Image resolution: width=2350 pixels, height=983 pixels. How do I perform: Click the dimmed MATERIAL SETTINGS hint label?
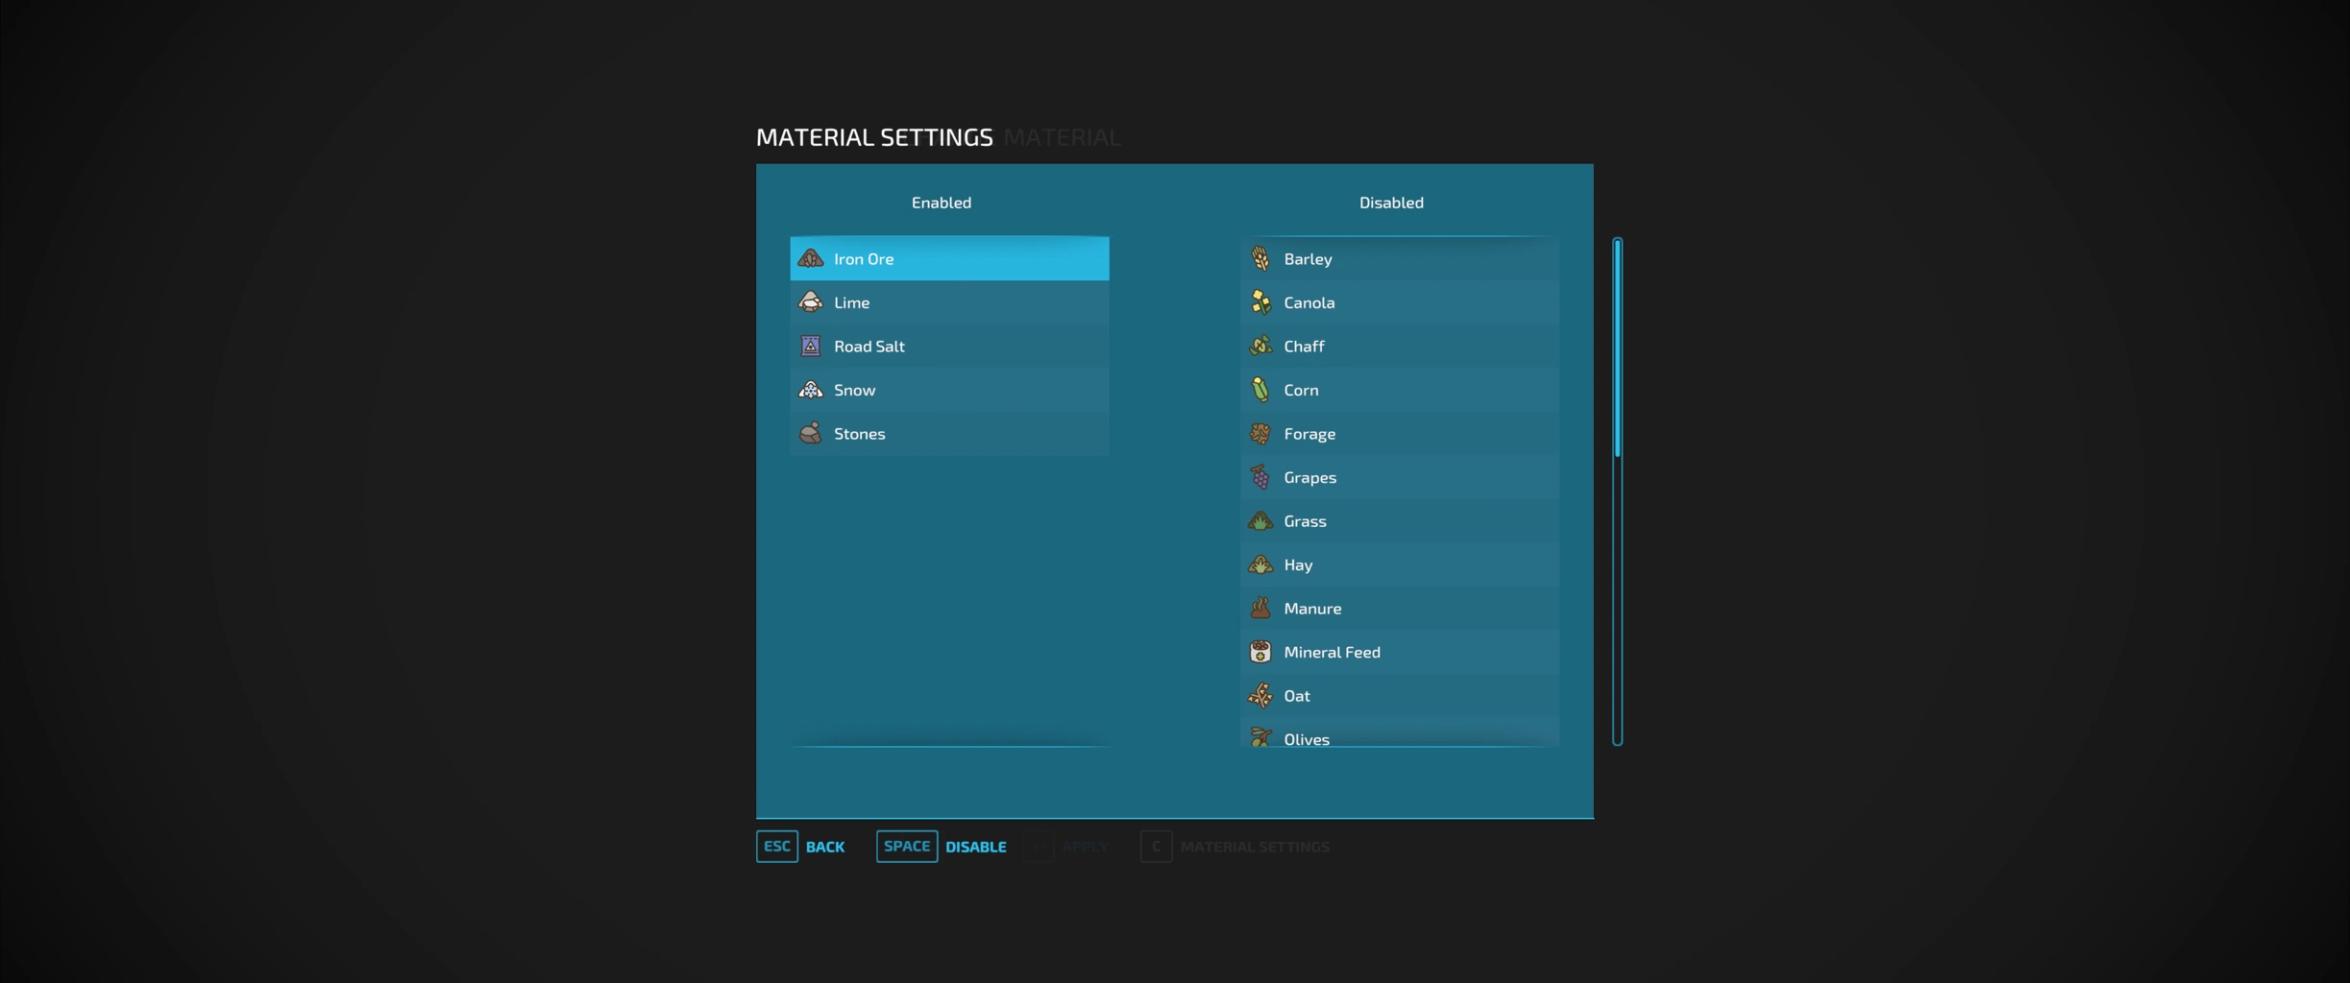pos(1255,847)
